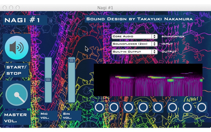Click the stepper arrows of the Core Audio menu
Viewport: 211px width, 132px height.
click(x=155, y=36)
